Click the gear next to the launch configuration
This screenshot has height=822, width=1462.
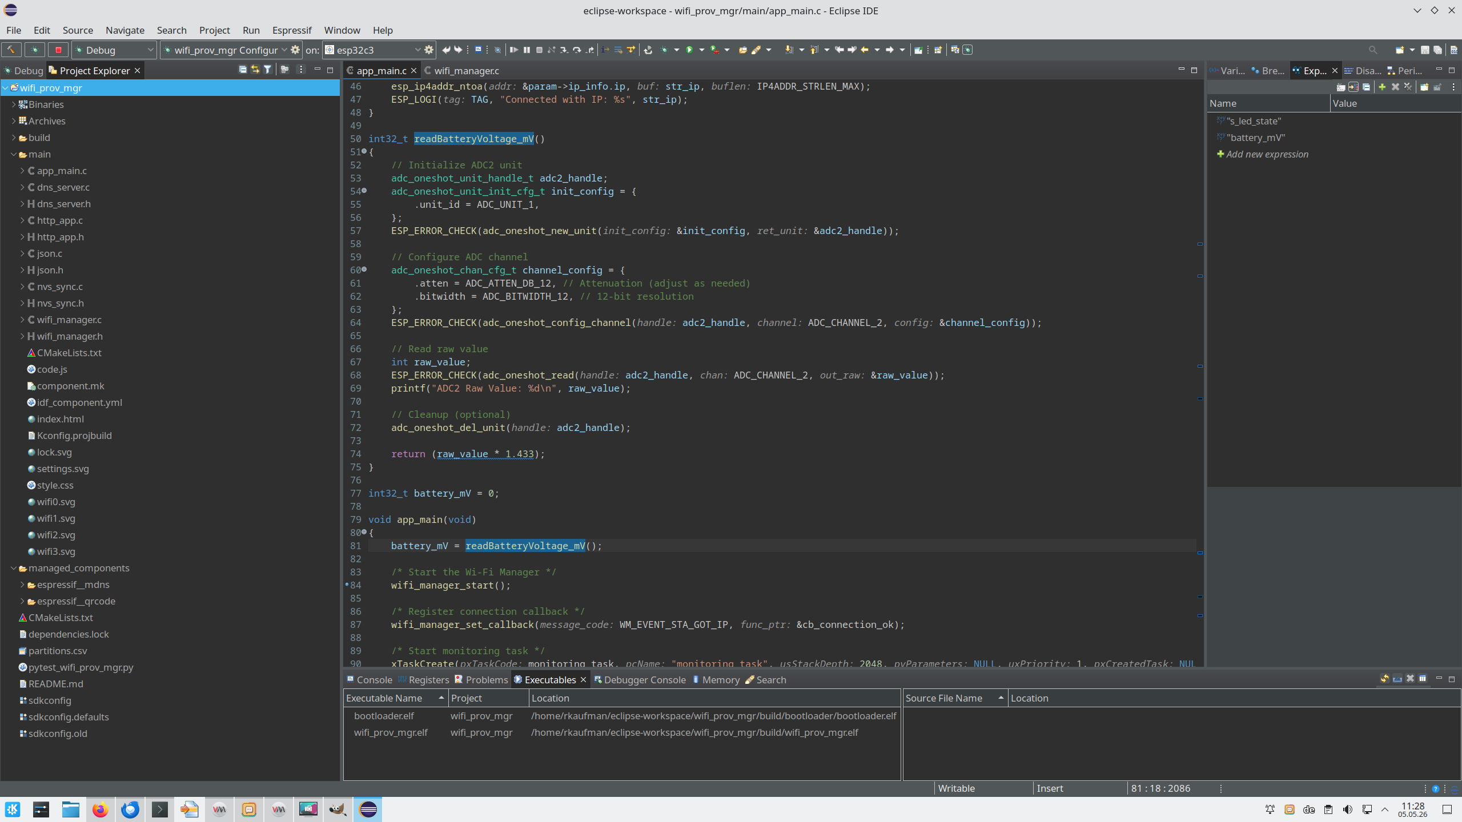[295, 50]
